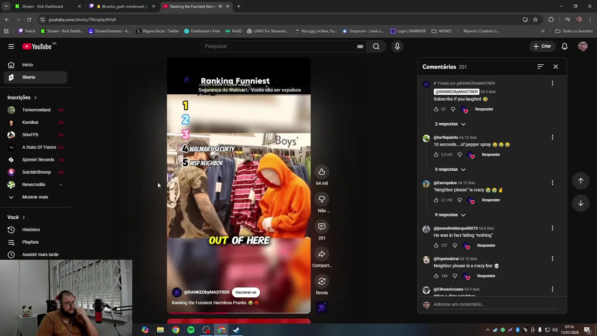The height and width of the screenshot is (336, 597).
Task: Open options menu for janandreidacquel5073 comment
Action: pyautogui.click(x=552, y=228)
